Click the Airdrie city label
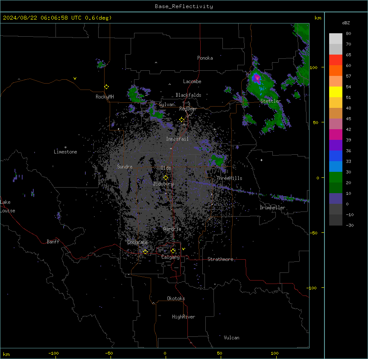 click(x=172, y=229)
